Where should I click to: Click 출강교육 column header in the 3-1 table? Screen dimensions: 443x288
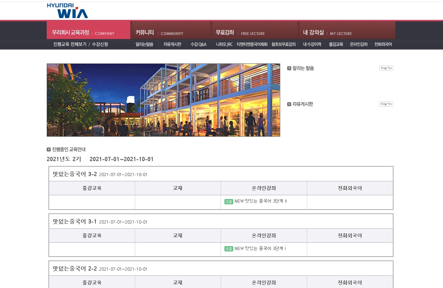pyautogui.click(x=92, y=236)
